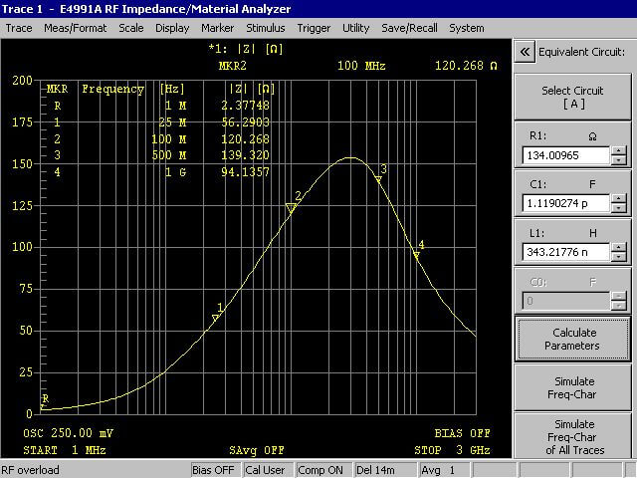Click the BIAS OFF readout on graph
The width and height of the screenshot is (637, 478).
pyautogui.click(x=462, y=433)
